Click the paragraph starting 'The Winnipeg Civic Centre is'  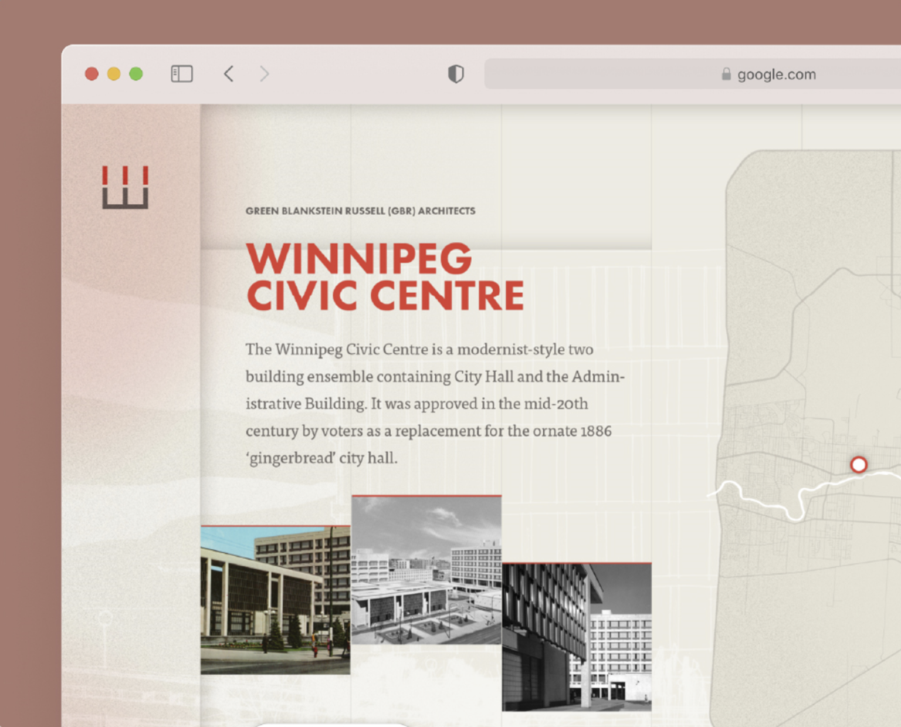tap(435, 404)
